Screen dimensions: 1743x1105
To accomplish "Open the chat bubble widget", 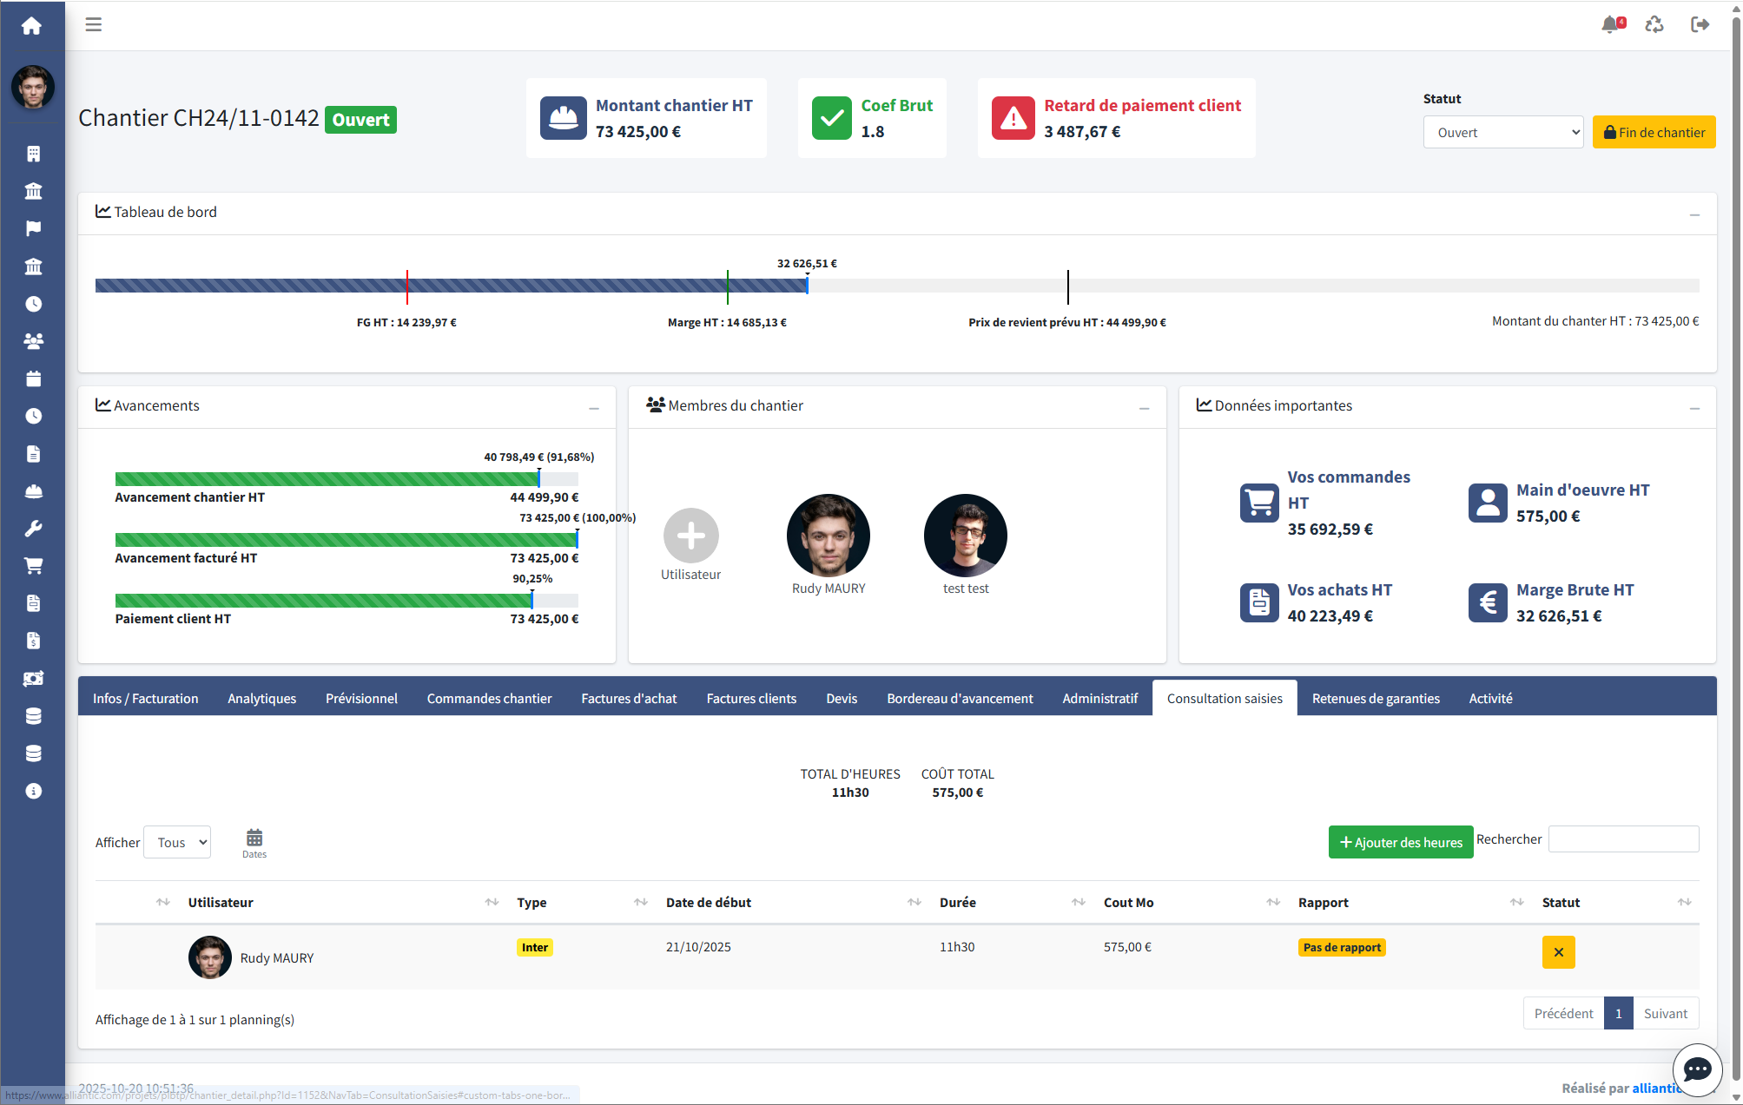I will tap(1697, 1069).
